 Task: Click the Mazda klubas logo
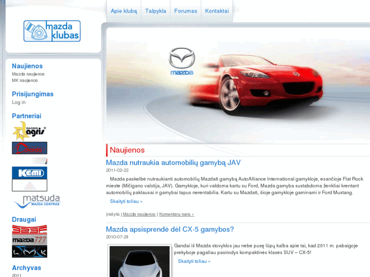click(x=52, y=31)
